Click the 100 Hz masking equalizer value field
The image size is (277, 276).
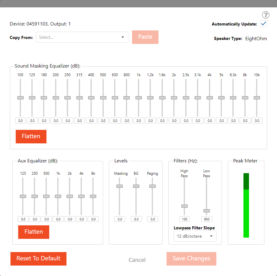point(21,121)
